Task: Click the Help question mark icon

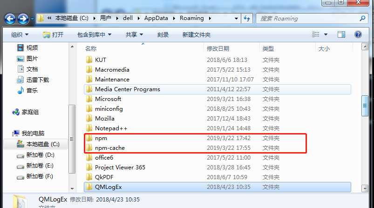Action: point(358,35)
